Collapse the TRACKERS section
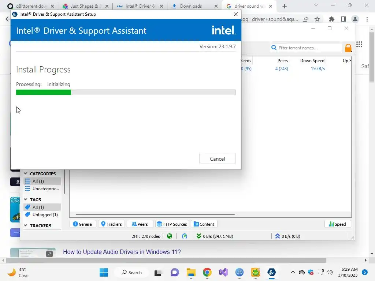Image resolution: width=375 pixels, height=281 pixels. (26, 225)
